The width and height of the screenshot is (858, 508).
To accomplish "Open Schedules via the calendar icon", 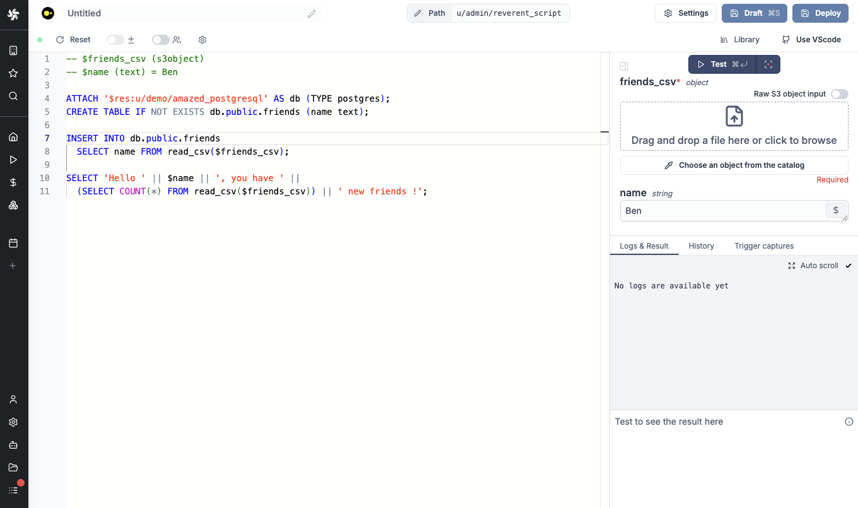I will 13,242.
